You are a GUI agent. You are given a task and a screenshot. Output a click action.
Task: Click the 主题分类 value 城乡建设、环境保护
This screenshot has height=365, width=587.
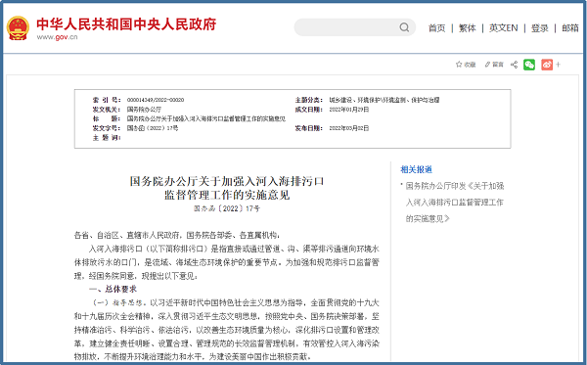[x=384, y=100]
